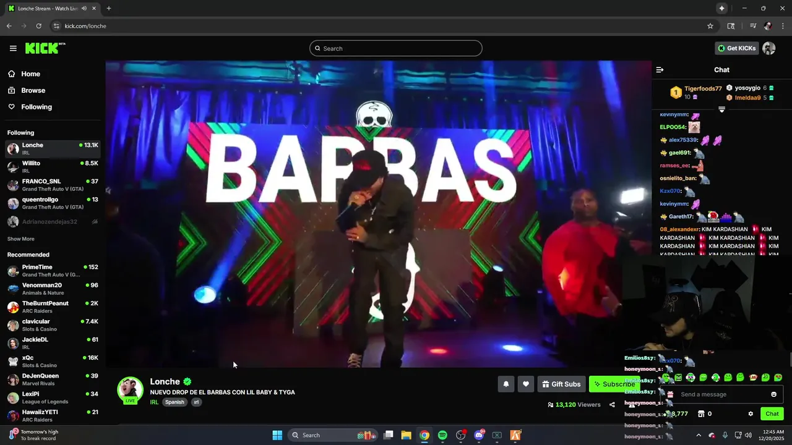Expand the gift leaderboard handle
Image resolution: width=792 pixels, height=445 pixels.
721,109
